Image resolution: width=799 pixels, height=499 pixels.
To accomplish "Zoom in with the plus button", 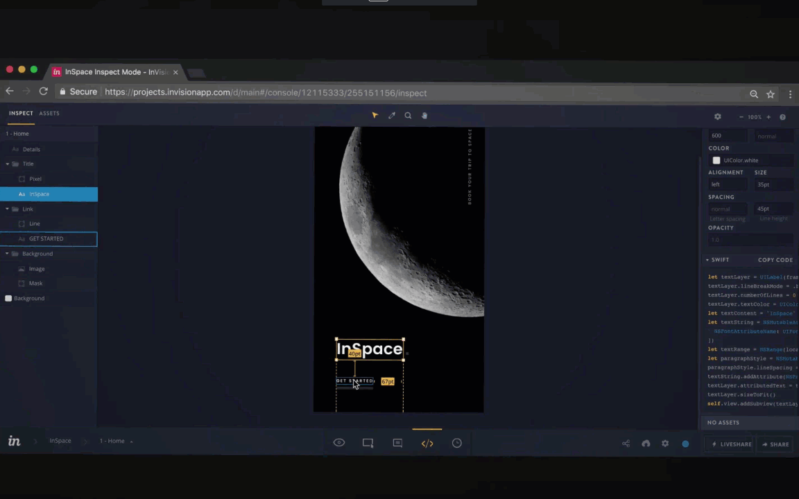I will [x=768, y=117].
